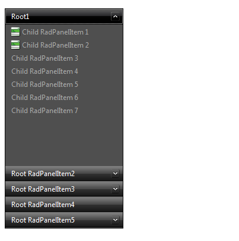Click the Root1 header text

click(x=20, y=17)
